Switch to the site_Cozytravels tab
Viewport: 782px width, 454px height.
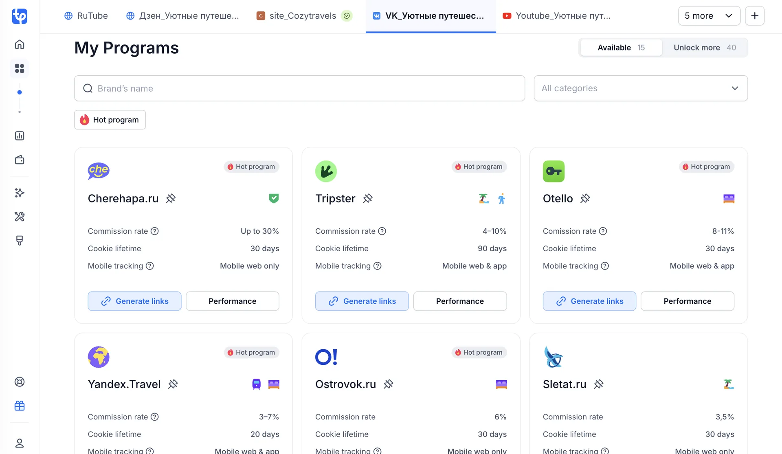pyautogui.click(x=304, y=16)
